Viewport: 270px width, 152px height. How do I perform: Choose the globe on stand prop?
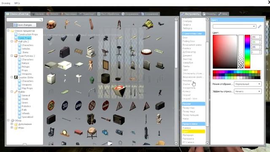tap(92, 133)
